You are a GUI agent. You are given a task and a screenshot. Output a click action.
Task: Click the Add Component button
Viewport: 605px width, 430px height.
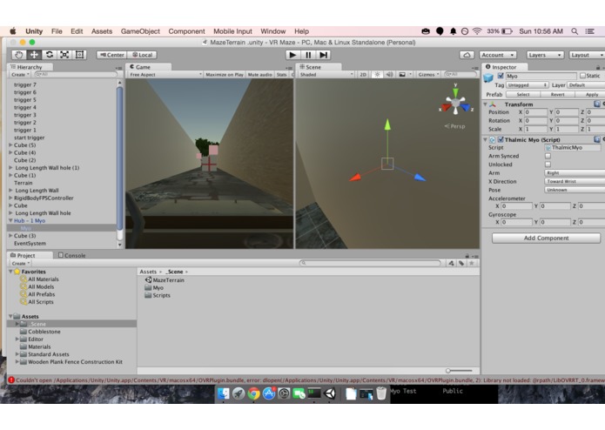click(546, 238)
